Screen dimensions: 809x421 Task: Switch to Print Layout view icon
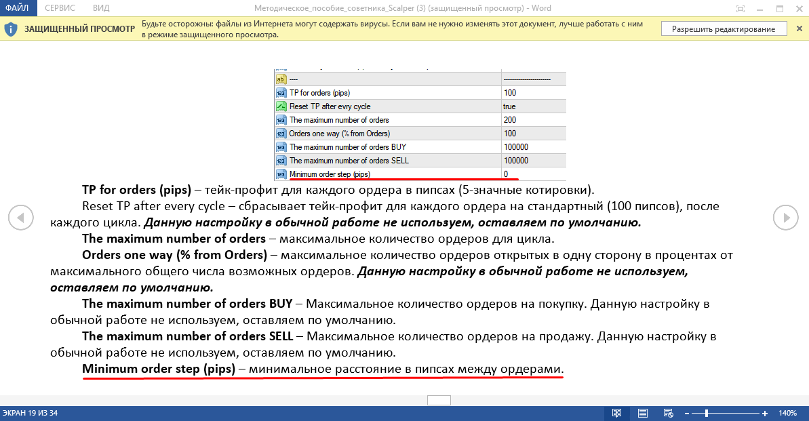[x=643, y=413]
